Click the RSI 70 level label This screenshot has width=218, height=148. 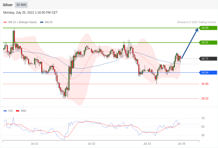203,118
